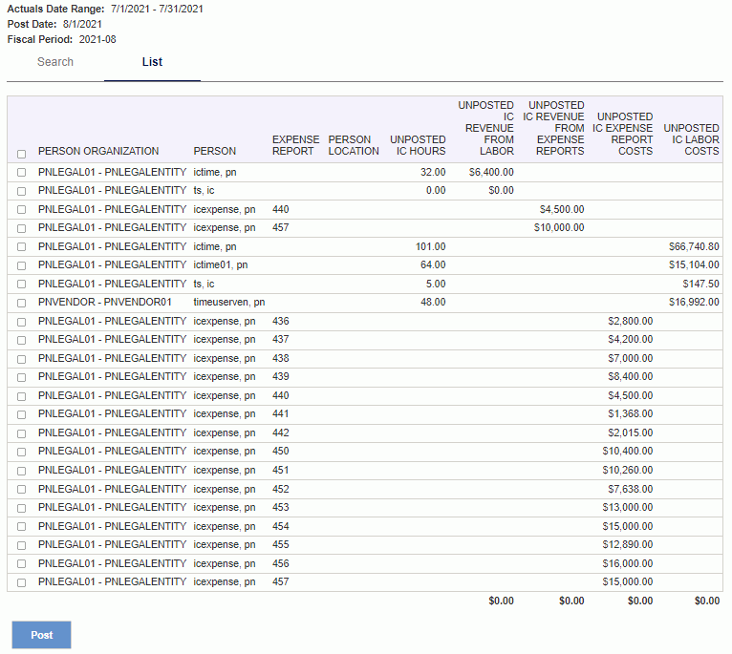Check the expense report 452 row
The height and width of the screenshot is (654, 732).
pyautogui.click(x=21, y=490)
